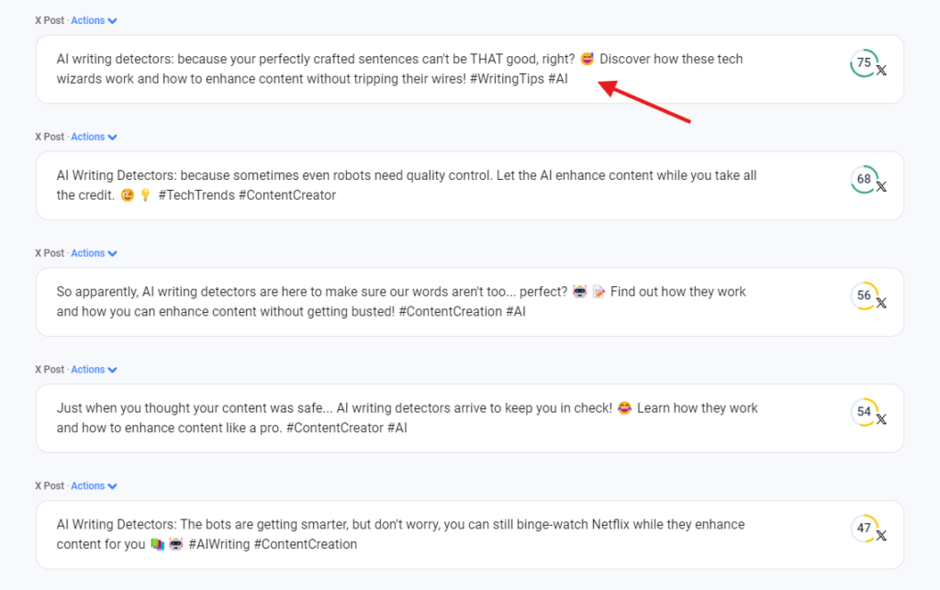The image size is (940, 590).
Task: Select the post mentioning robots need quality control
Action: pos(469,185)
